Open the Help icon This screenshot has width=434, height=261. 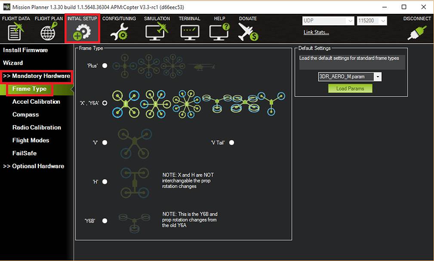(220, 30)
